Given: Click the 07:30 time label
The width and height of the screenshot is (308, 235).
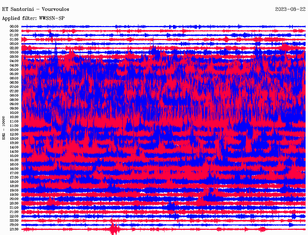Looking at the screenshot, I should click(14, 91).
